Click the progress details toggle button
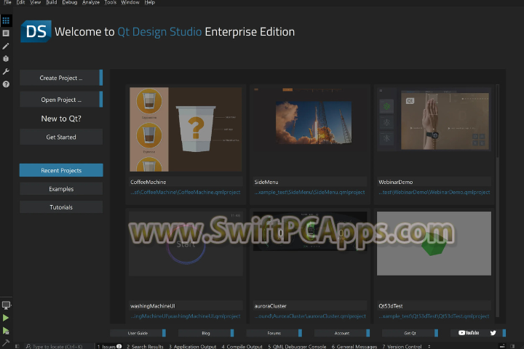 pos(502,346)
